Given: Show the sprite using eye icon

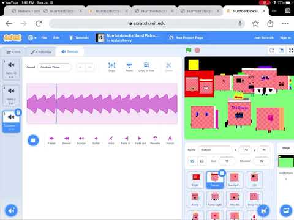Looking at the screenshot, I should [192, 161].
